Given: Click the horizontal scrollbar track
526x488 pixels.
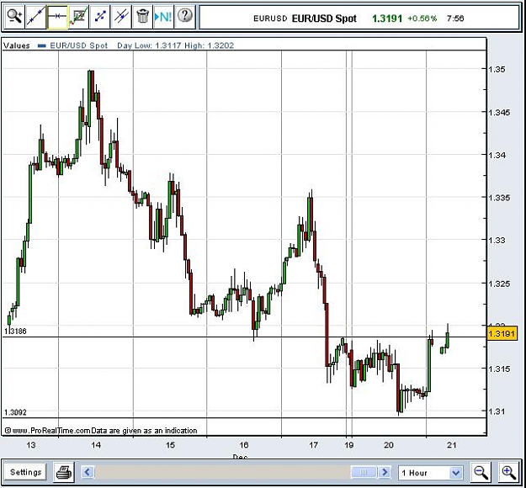Looking at the screenshot, I should (x=223, y=473).
